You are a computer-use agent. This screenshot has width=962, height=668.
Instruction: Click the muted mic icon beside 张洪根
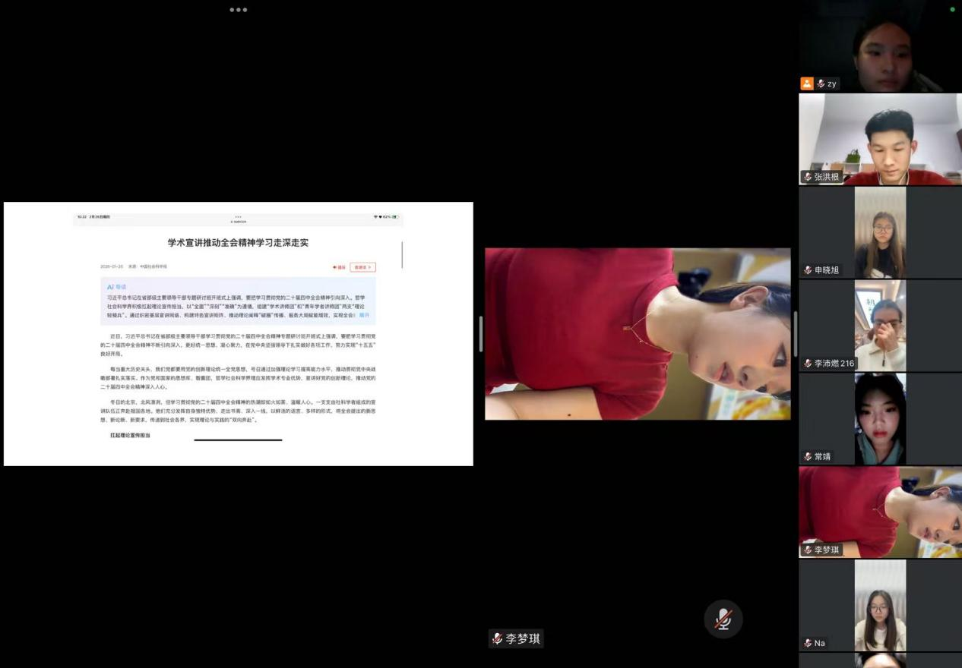click(x=807, y=177)
